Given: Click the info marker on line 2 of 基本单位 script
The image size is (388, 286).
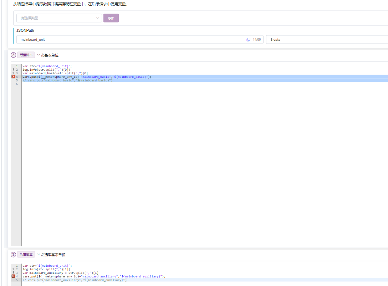Looking at the screenshot, I should (13, 70).
